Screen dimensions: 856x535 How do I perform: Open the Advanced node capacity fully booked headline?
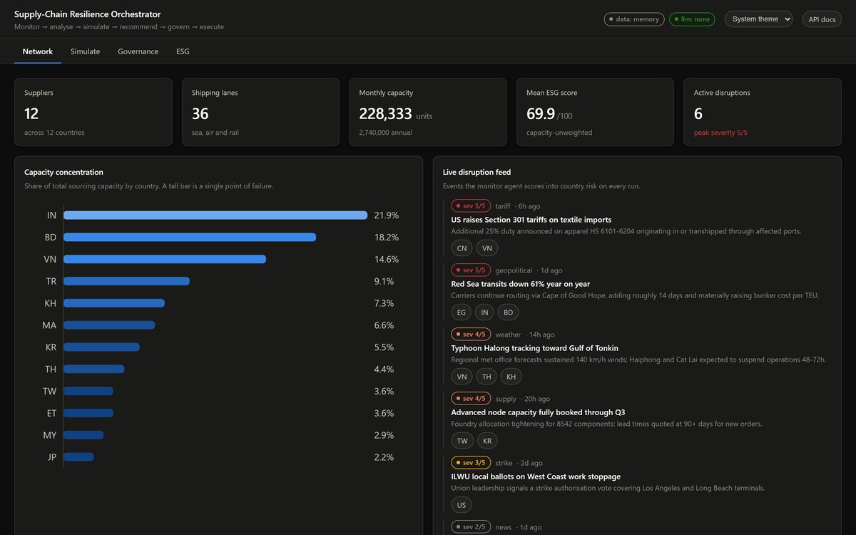tap(539, 412)
